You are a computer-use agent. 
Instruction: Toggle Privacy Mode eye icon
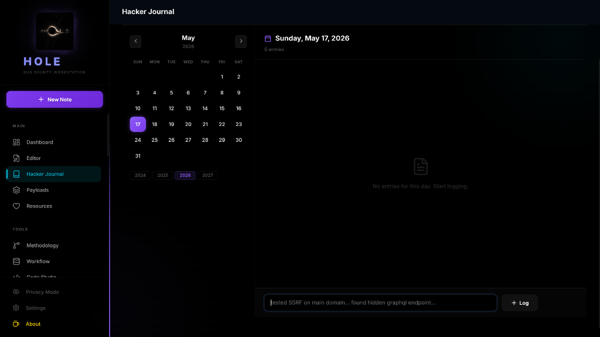pyautogui.click(x=16, y=292)
